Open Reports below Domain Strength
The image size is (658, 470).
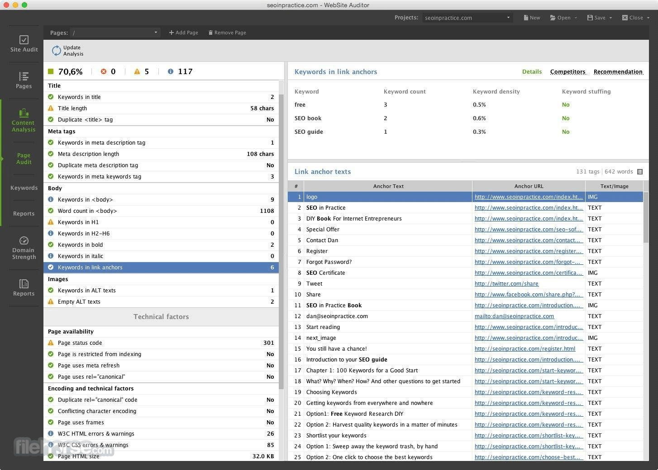click(24, 288)
